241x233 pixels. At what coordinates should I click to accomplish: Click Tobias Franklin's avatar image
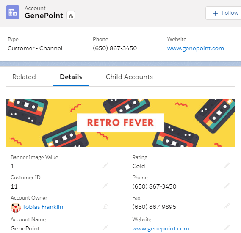pyautogui.click(x=16, y=208)
